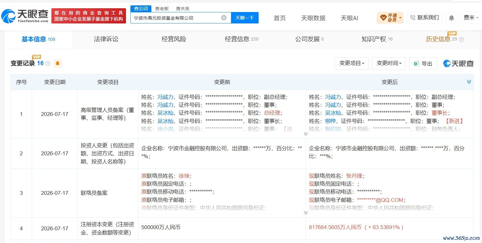Click the 变更前 column header
The width and height of the screenshot is (482, 243).
[x=222, y=82]
